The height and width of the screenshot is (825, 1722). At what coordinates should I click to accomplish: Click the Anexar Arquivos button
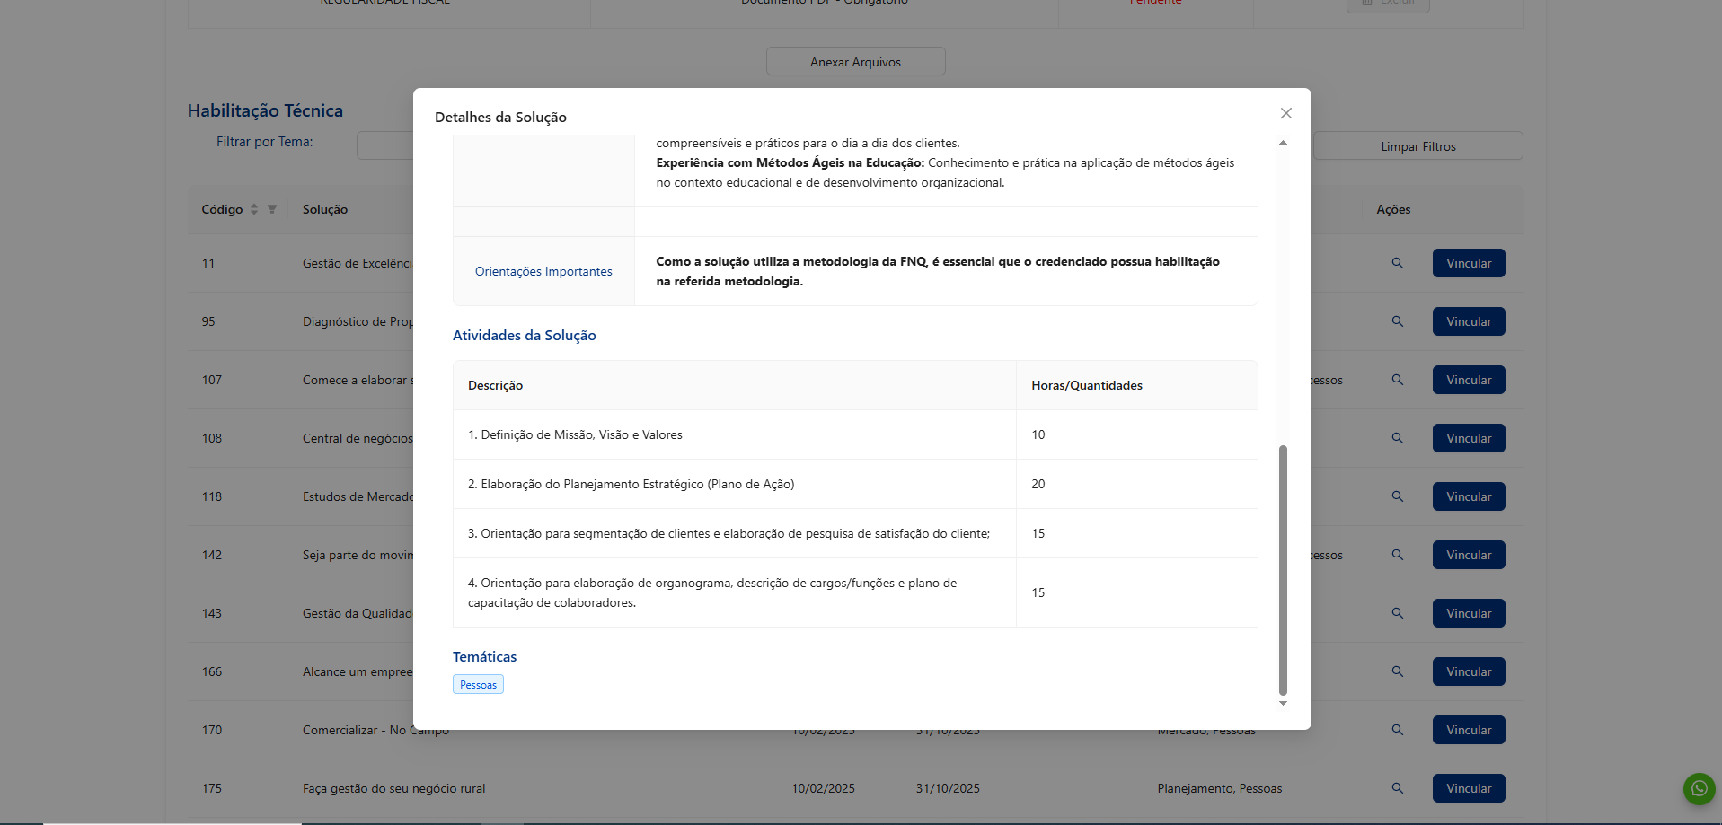point(855,62)
